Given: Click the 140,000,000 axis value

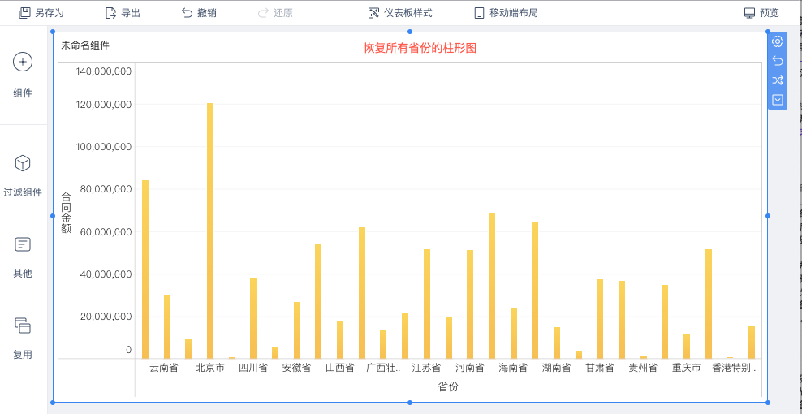Looking at the screenshot, I should [x=104, y=71].
